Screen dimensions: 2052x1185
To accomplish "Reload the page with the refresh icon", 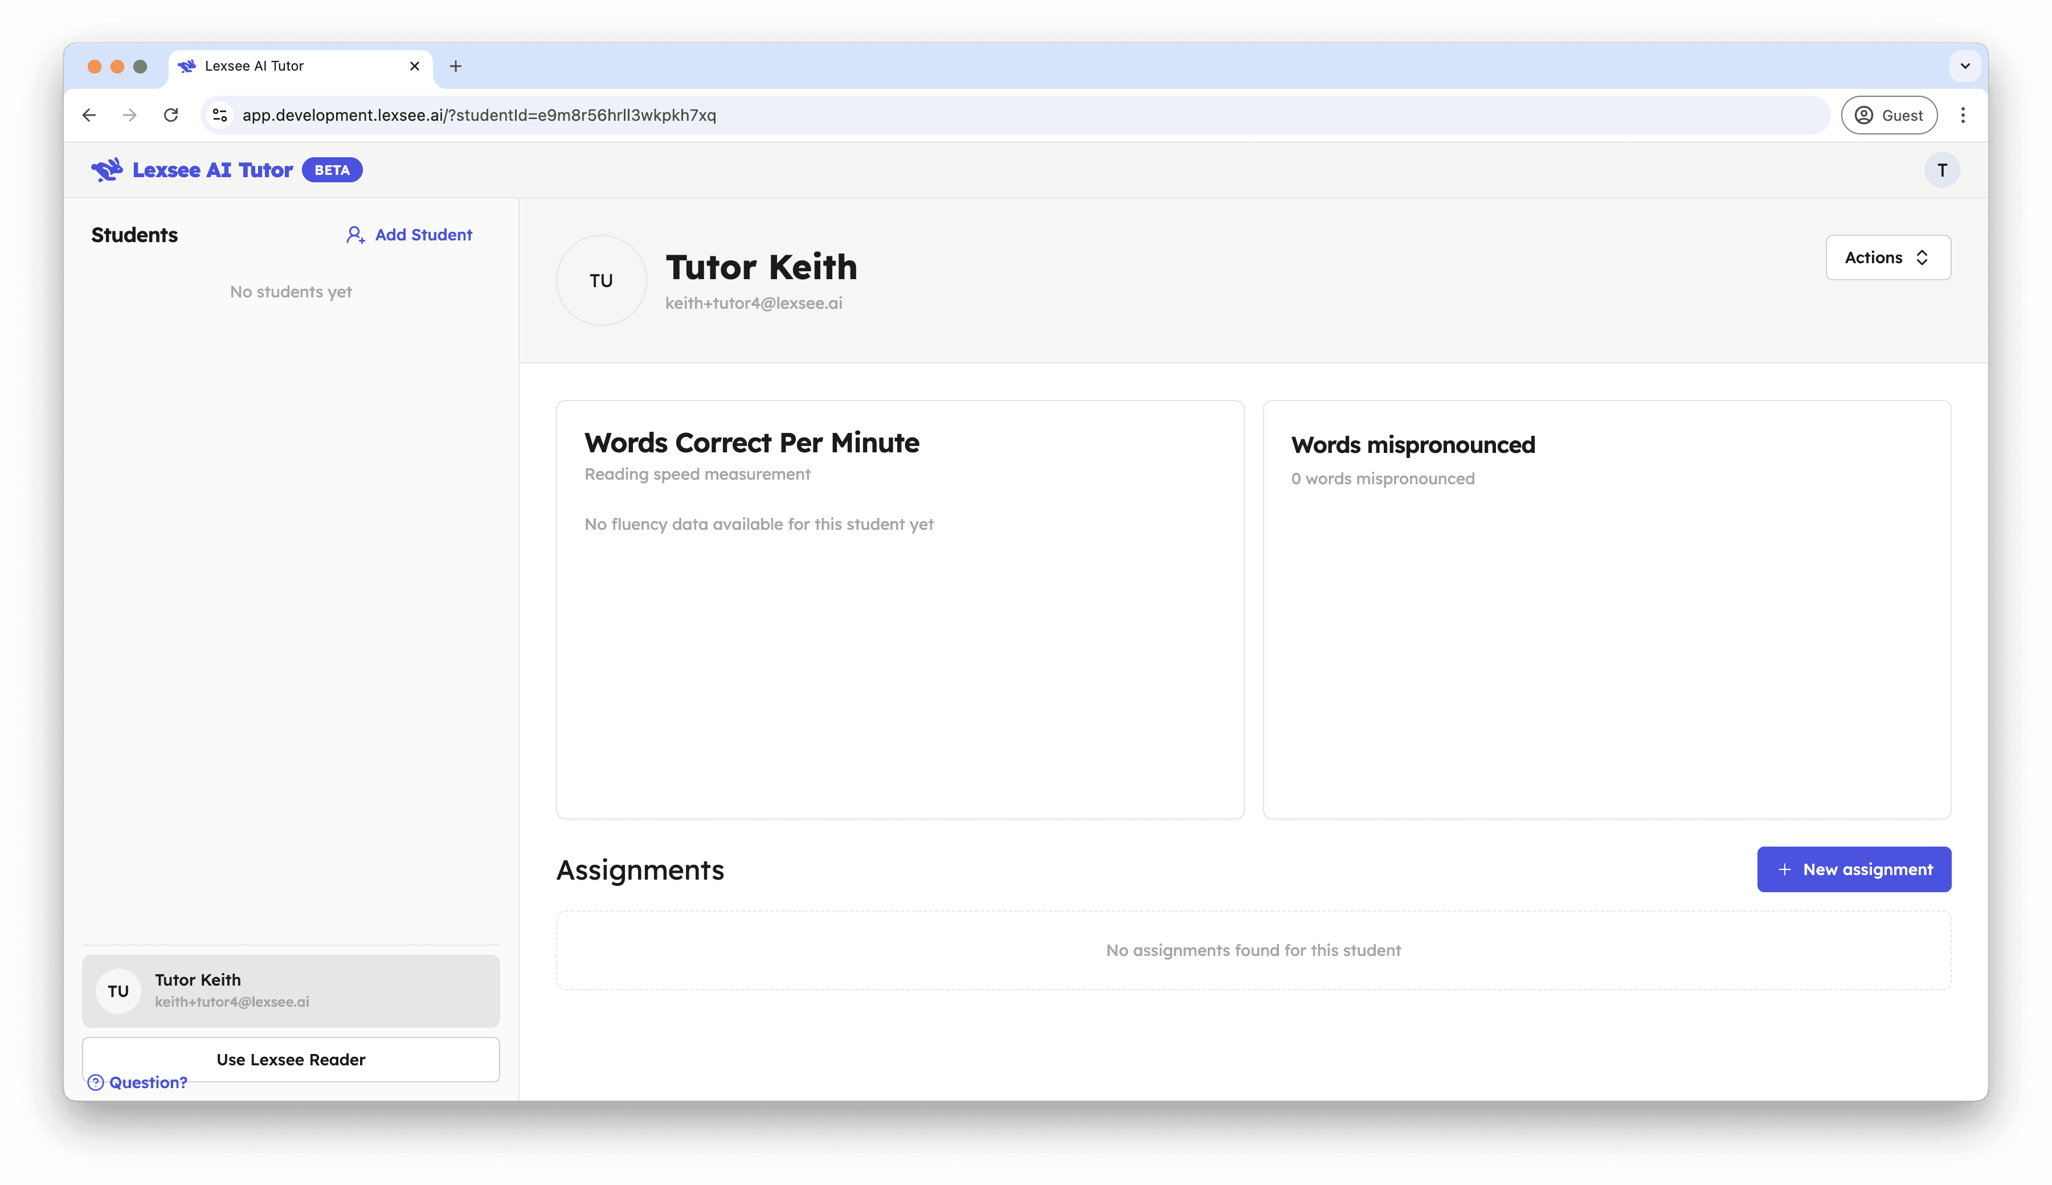I will 171,115.
